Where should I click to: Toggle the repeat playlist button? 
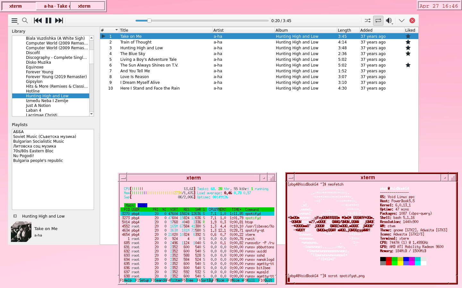tap(378, 20)
